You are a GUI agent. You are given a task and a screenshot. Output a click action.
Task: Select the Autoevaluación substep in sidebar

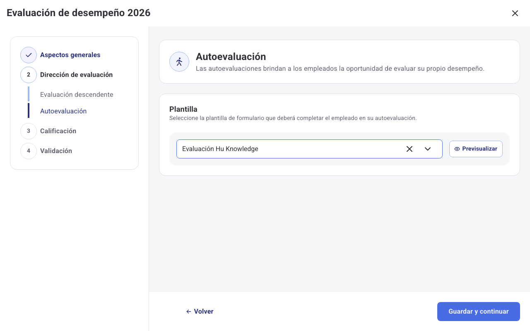(63, 111)
